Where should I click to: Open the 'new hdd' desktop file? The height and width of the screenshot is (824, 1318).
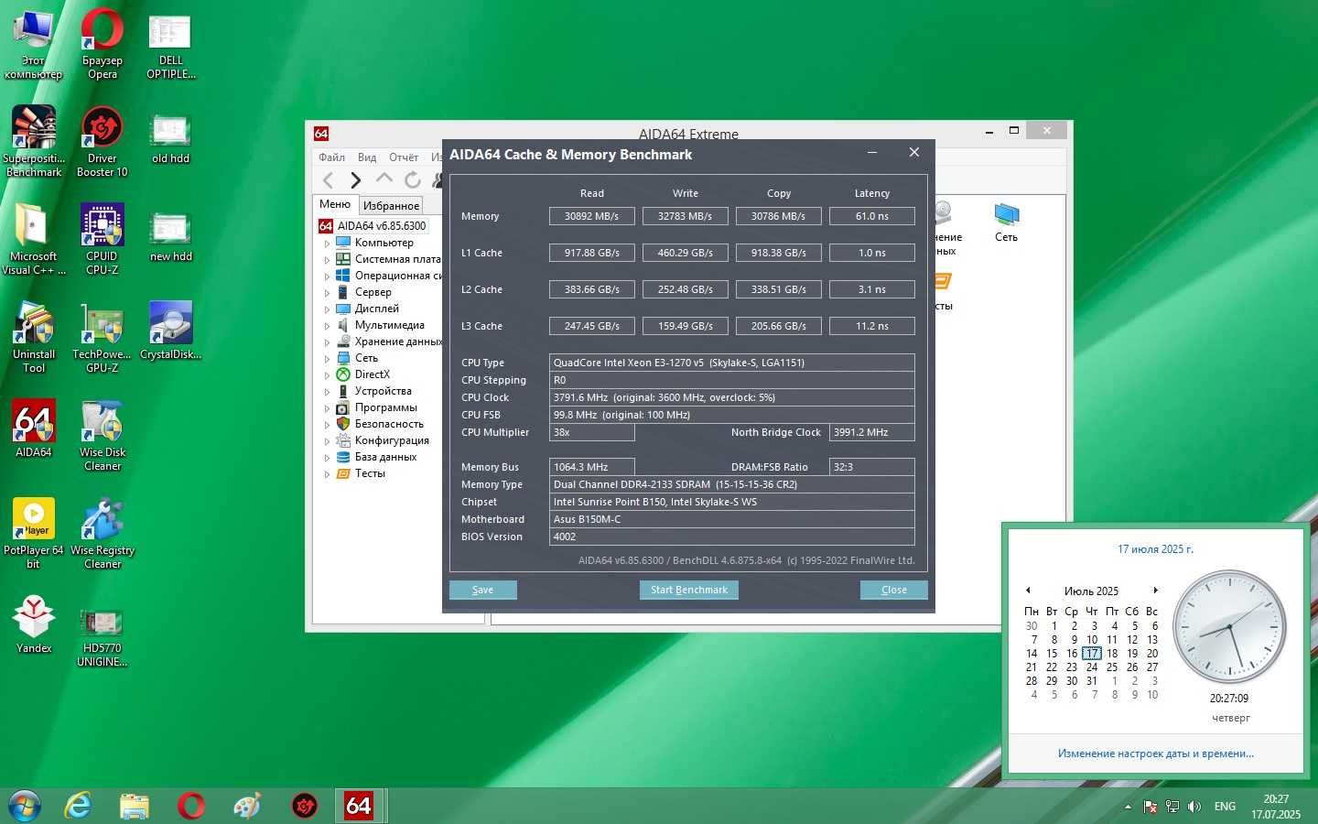[171, 236]
